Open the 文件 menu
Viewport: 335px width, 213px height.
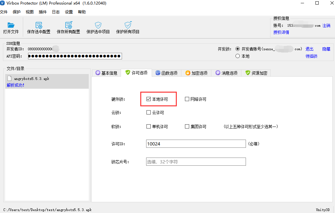pos(4,12)
